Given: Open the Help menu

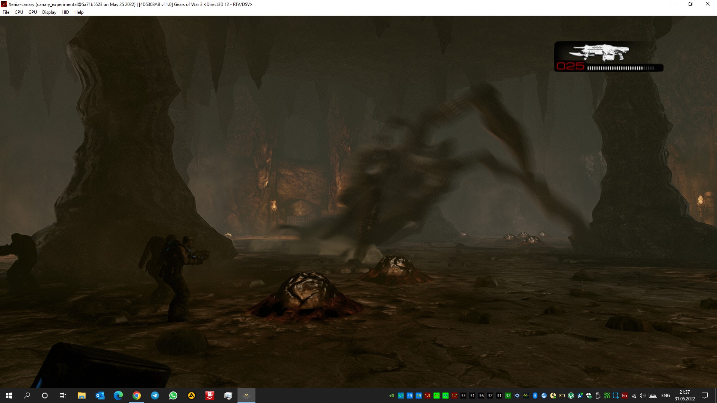Looking at the screenshot, I should pyautogui.click(x=79, y=12).
